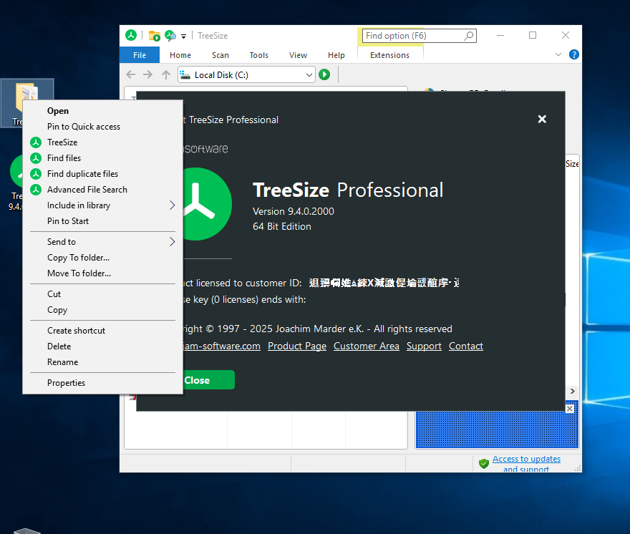Screen dimensions: 630x534
Task: Select the Send to menu entry
Action: 103,241
